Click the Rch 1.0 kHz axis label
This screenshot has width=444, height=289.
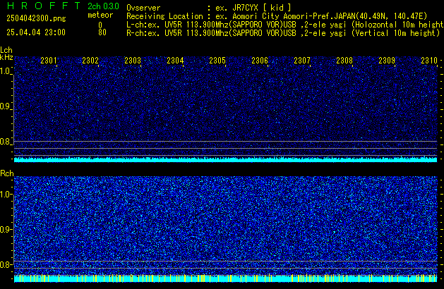click(x=6, y=195)
